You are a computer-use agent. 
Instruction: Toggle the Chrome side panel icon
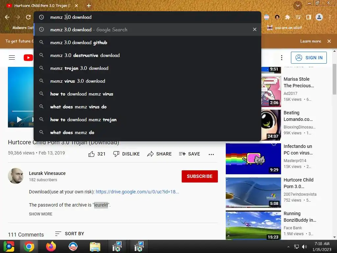click(308, 17)
